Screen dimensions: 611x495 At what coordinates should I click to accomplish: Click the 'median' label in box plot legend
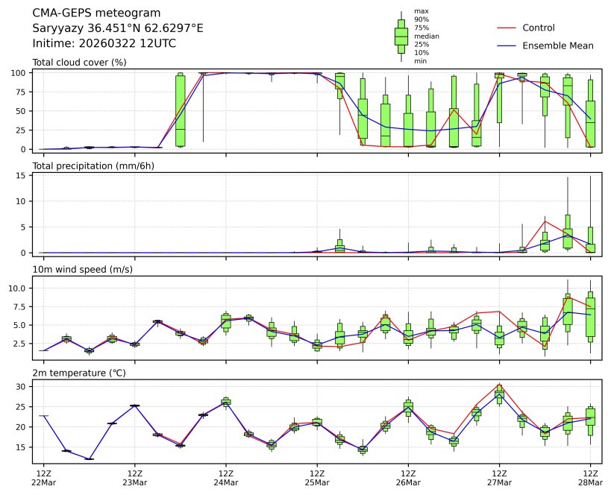(426, 36)
